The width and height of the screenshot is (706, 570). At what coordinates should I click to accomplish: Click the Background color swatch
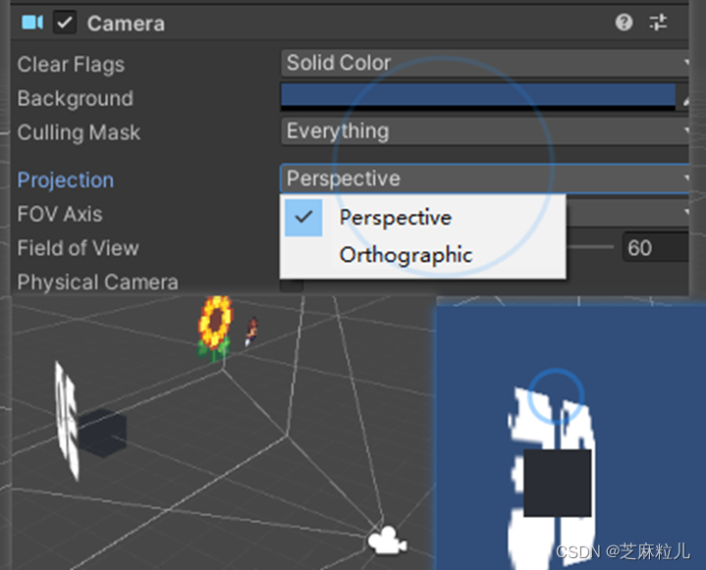[x=478, y=97]
